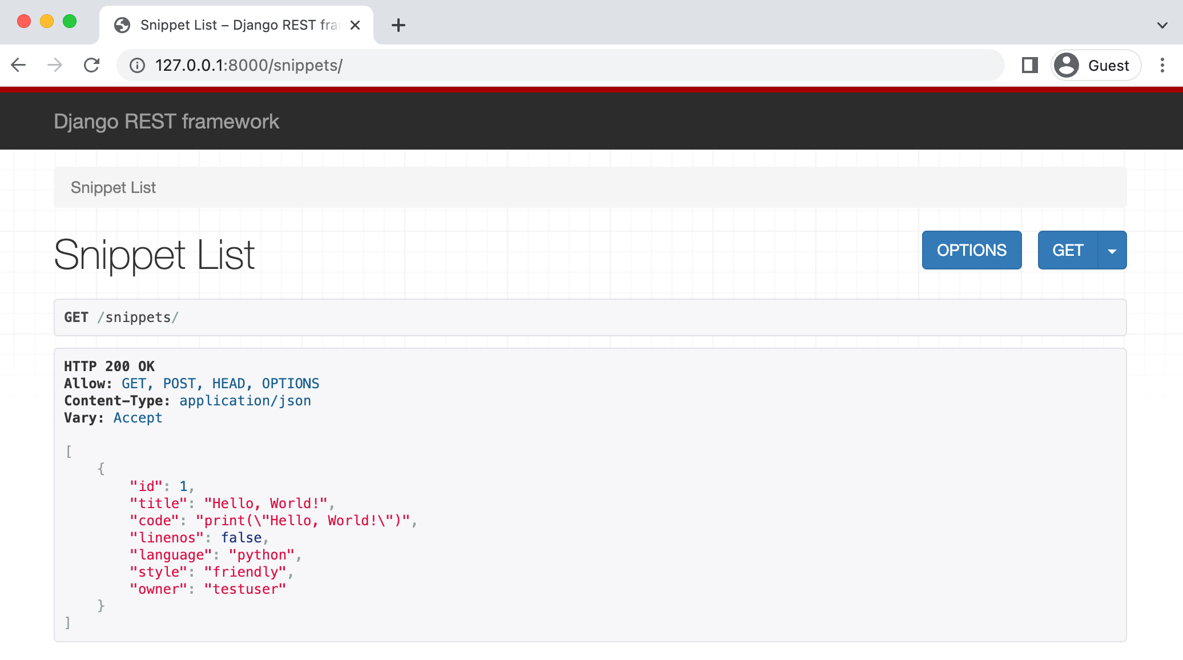The height and width of the screenshot is (660, 1183).
Task: Click the macOS yellow minimize window button
Action: pos(47,22)
